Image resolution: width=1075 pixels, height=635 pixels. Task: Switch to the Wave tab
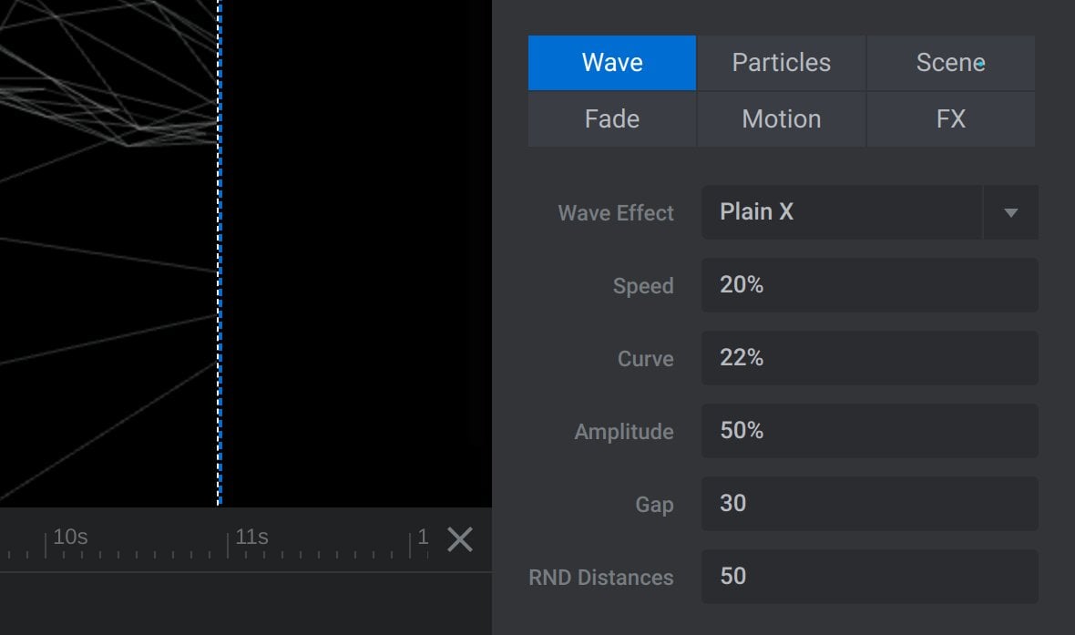tap(611, 63)
